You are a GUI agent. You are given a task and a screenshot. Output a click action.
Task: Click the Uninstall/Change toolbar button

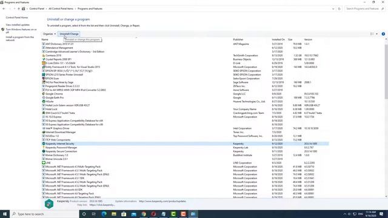[x=69, y=34]
